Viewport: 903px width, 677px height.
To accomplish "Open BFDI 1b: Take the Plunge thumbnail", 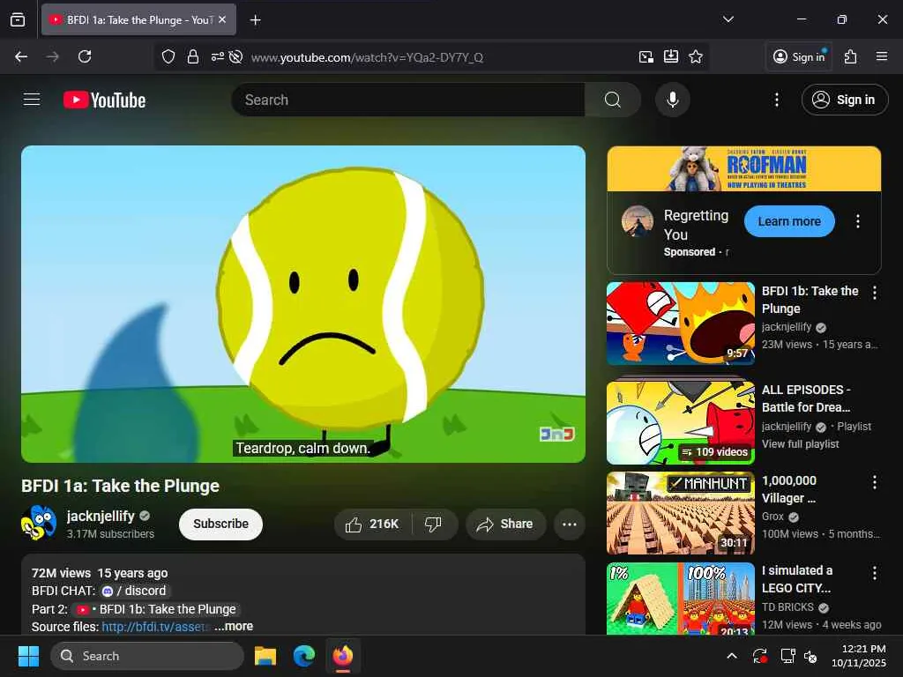I will click(x=681, y=323).
